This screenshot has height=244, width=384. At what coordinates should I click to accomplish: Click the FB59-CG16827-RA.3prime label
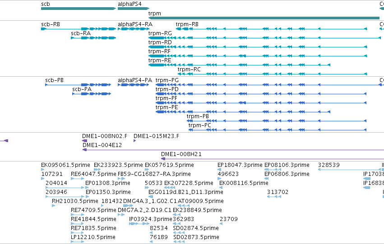pos(154,174)
